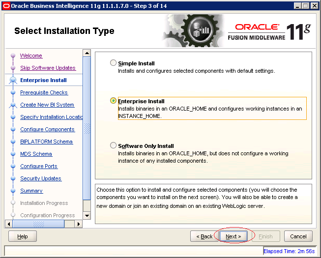
Task: Click the Welcome step bullet icon
Action: [13, 56]
